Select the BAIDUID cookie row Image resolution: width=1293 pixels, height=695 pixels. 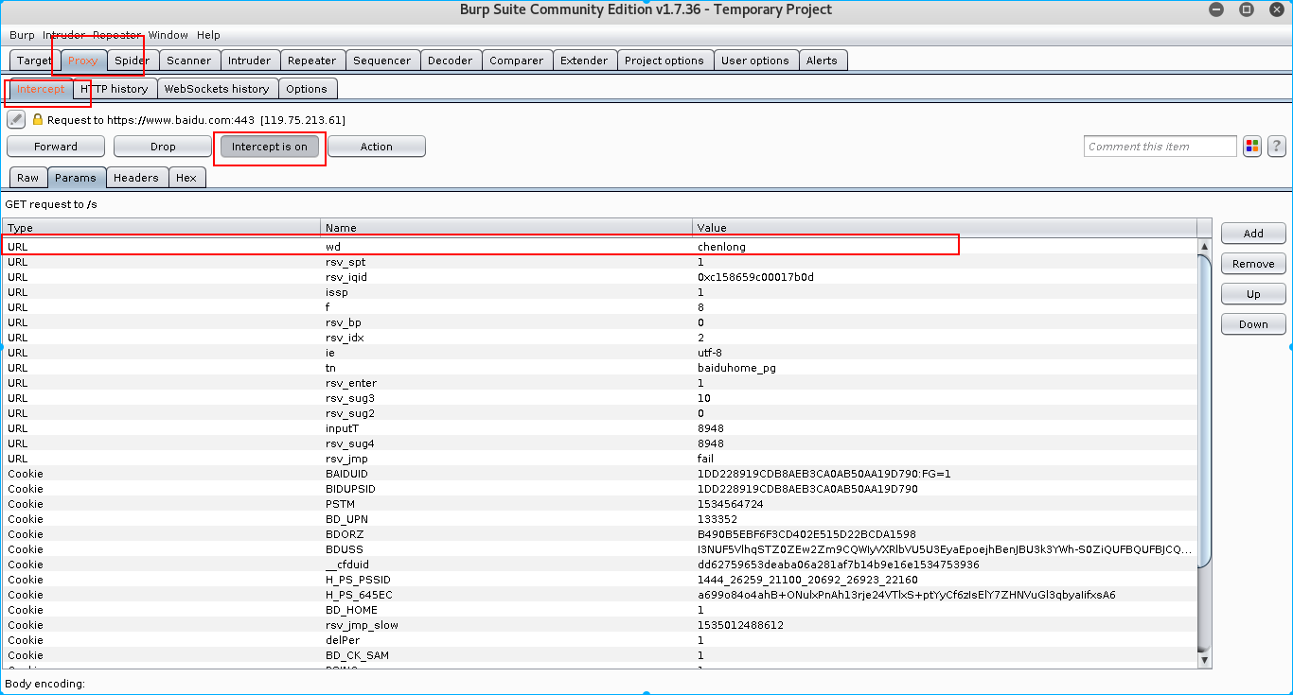point(600,474)
